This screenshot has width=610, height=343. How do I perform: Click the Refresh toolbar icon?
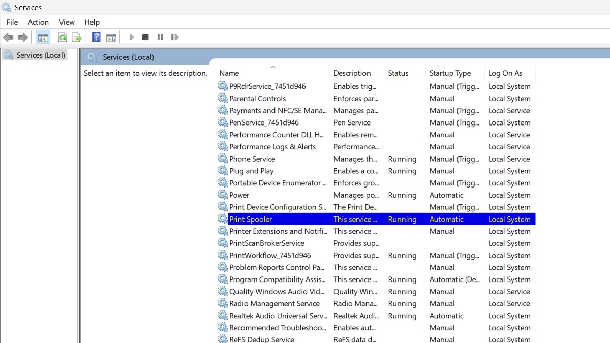62,37
